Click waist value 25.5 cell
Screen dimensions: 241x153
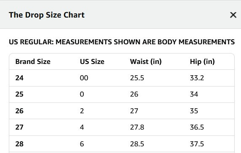(x=137, y=78)
